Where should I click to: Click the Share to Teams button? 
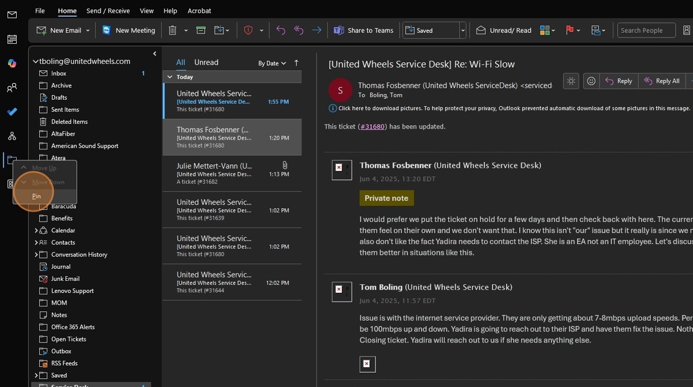tap(363, 31)
